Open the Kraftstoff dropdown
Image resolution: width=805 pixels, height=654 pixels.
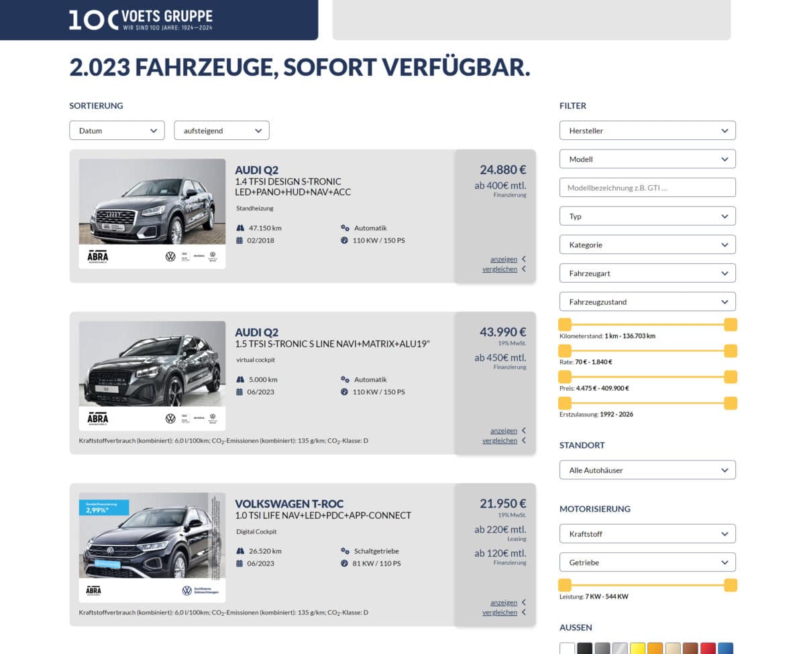click(647, 533)
